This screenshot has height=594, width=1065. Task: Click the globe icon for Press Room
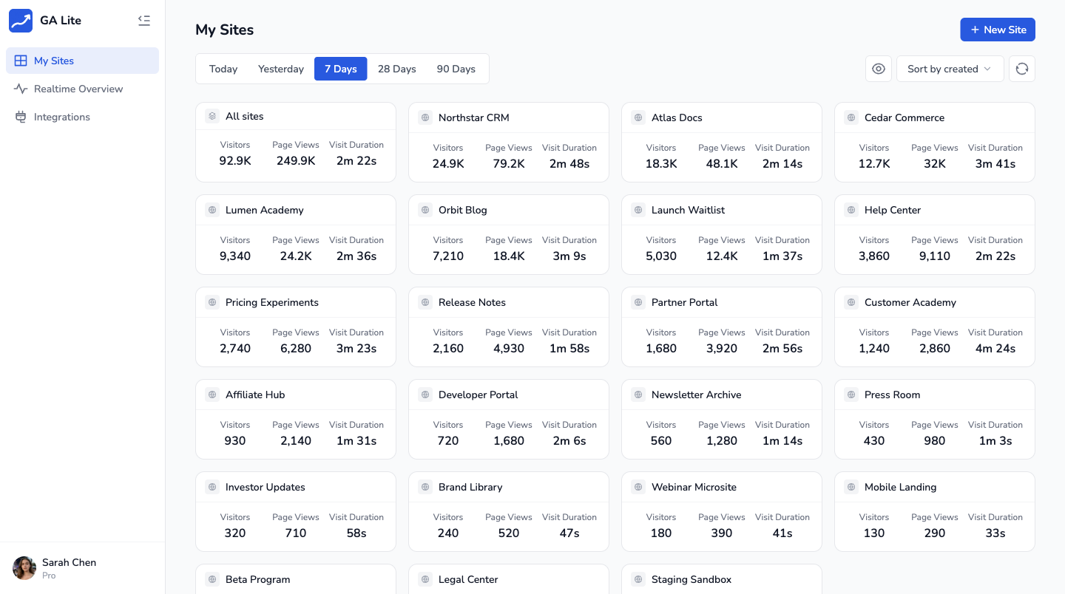851,395
